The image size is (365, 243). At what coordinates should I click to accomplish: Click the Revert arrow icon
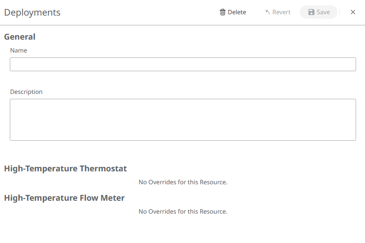pyautogui.click(x=268, y=12)
